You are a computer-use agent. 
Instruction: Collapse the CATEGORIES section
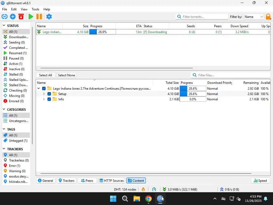pos(4,109)
